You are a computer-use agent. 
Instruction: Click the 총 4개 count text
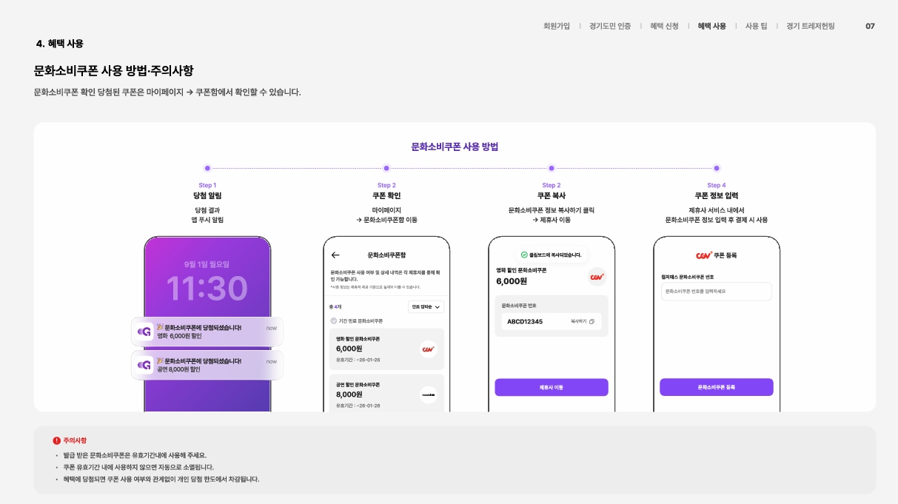click(335, 306)
